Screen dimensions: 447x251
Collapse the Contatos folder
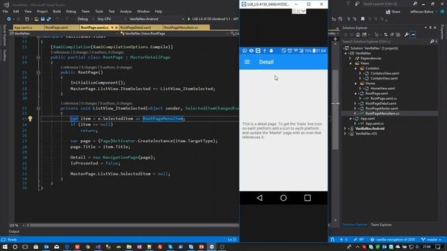(x=356, y=68)
